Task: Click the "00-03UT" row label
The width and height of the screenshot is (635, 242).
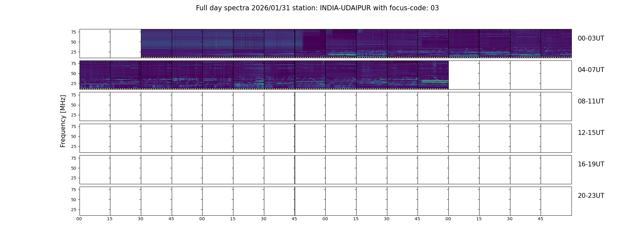Action: [591, 38]
